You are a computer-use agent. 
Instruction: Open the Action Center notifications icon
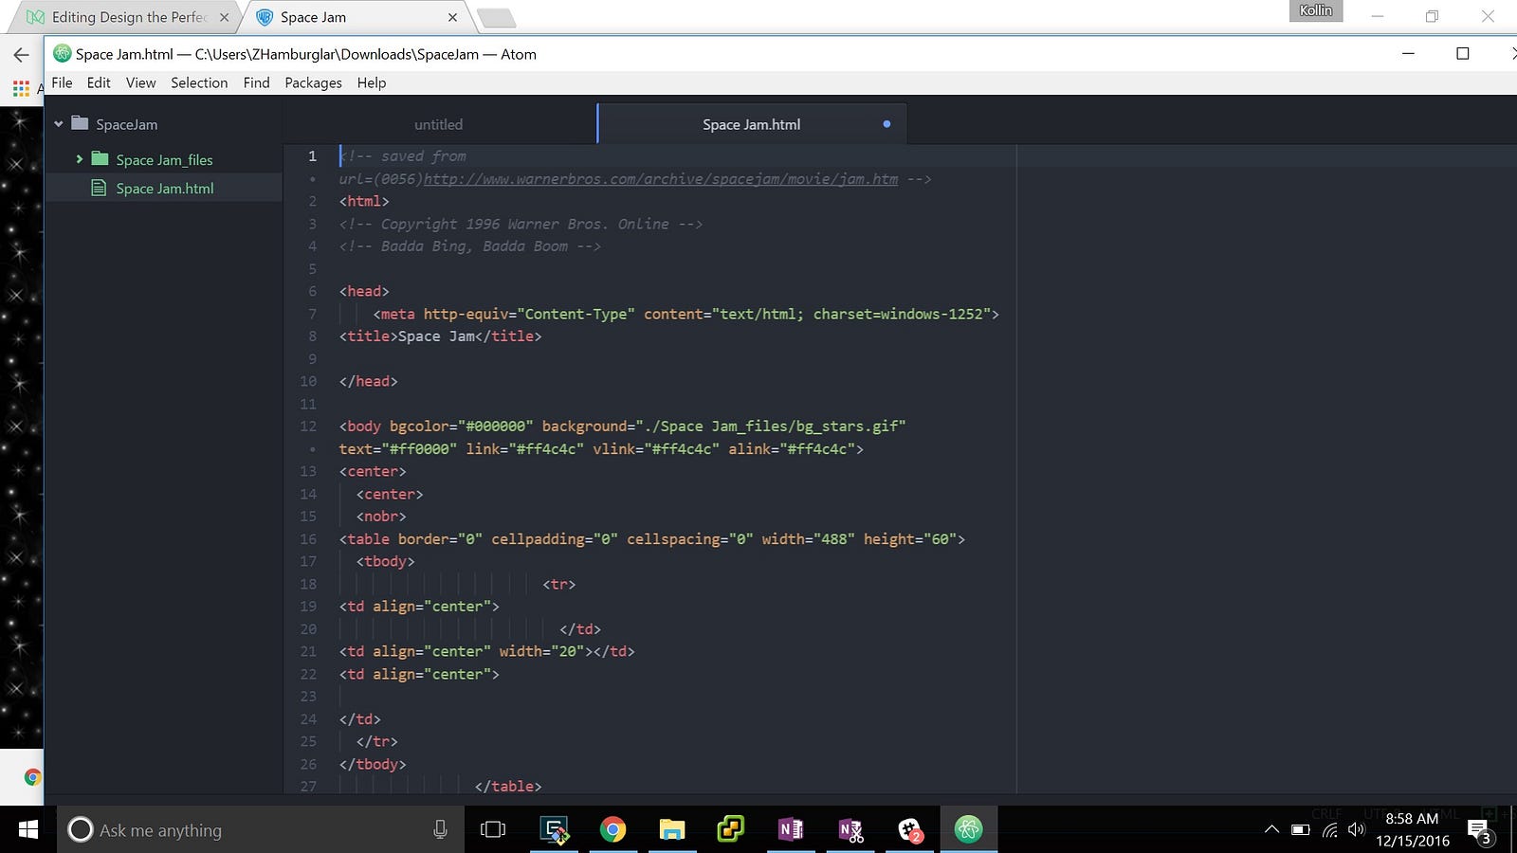coord(1479,831)
